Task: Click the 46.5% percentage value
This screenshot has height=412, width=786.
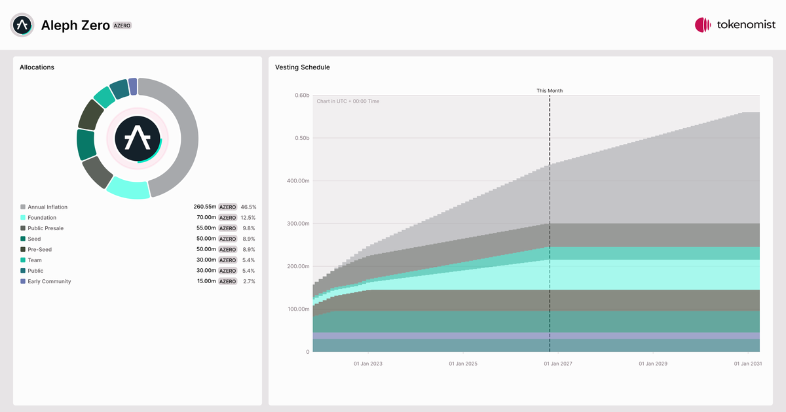Action: click(x=248, y=207)
